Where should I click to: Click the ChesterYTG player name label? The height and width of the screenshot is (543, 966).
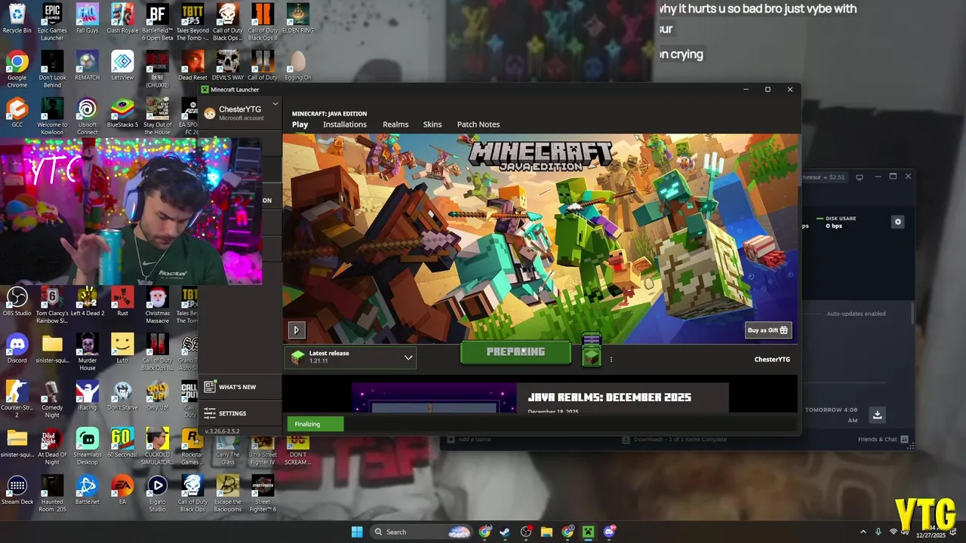[772, 360]
